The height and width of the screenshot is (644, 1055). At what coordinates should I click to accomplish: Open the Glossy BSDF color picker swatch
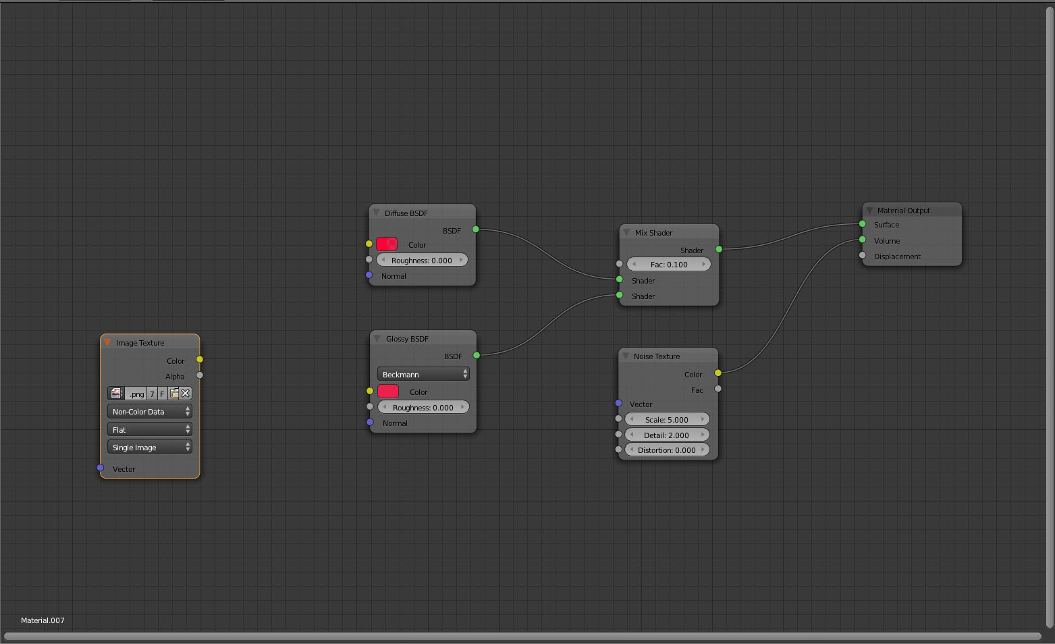click(x=388, y=391)
